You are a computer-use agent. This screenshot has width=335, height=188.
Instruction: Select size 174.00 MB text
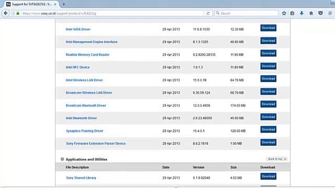point(238,105)
